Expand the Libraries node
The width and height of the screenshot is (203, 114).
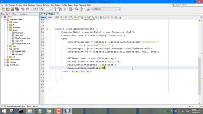pos(5,62)
